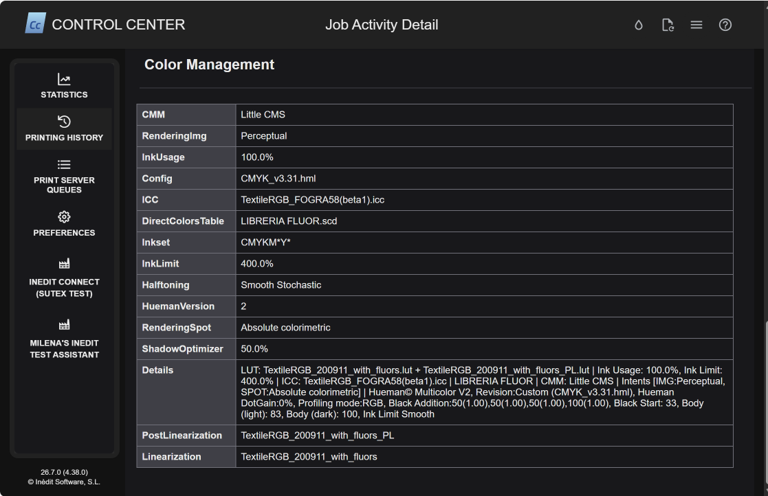Click the DirectColorsTable row label
The image size is (768, 496).
183,221
